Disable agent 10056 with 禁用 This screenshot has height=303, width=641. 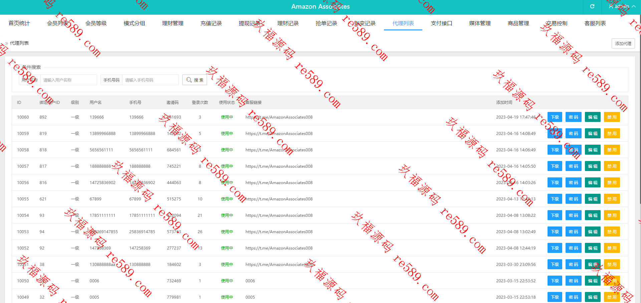pos(612,182)
